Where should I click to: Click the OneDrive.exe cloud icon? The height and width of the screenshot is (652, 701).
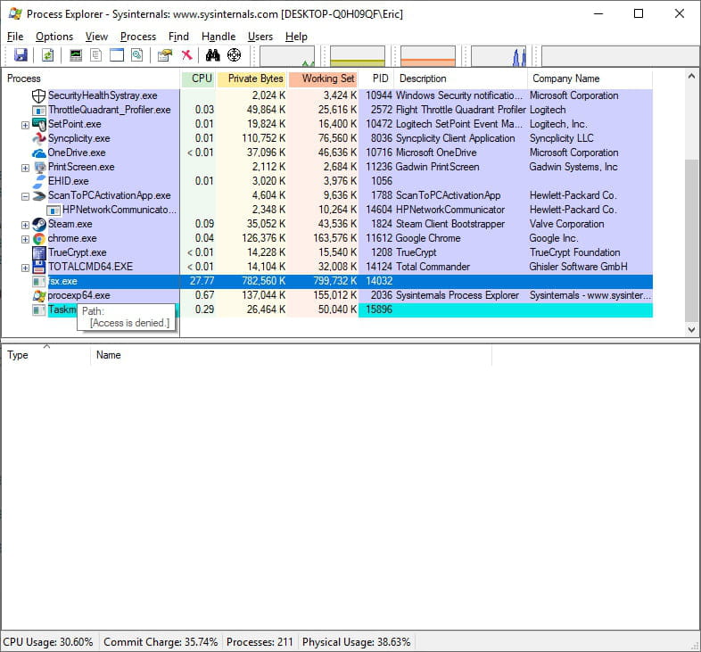click(x=39, y=153)
